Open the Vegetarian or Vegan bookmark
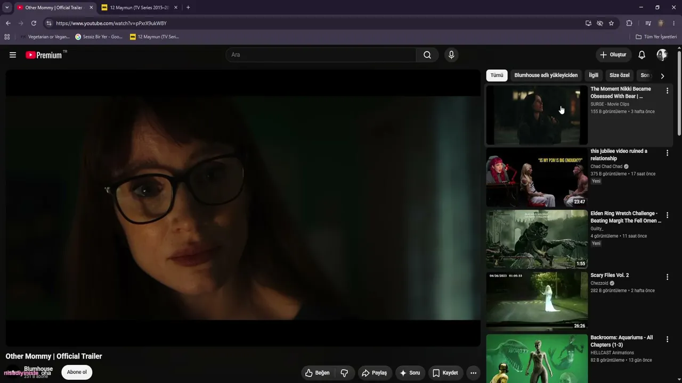682x383 pixels. pyautogui.click(x=45, y=37)
